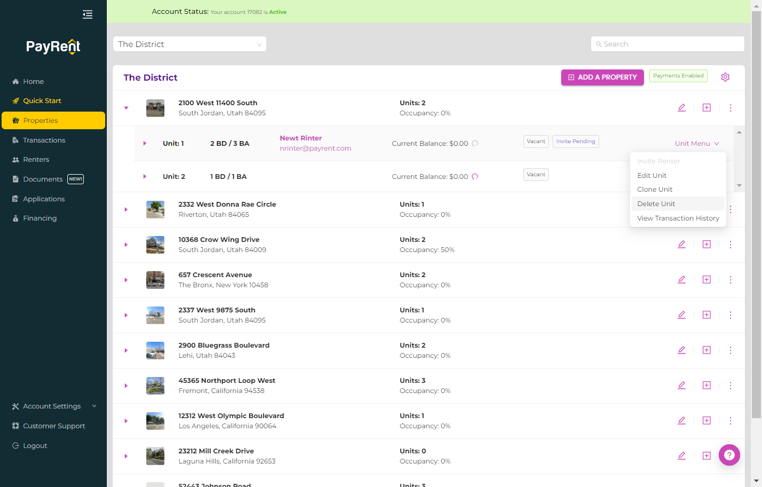Image resolution: width=762 pixels, height=487 pixels.
Task: Open The District portfolio dropdown
Action: (x=190, y=44)
